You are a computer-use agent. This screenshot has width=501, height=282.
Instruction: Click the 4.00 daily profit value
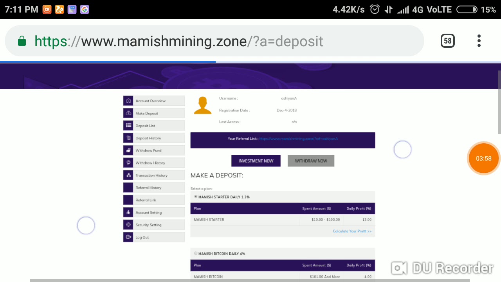[x=368, y=277]
